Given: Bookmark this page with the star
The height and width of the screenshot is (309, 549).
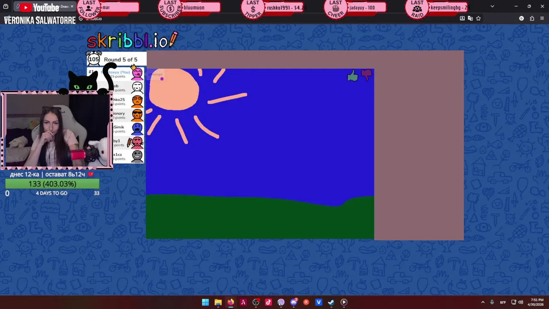Looking at the screenshot, I should tap(478, 18).
